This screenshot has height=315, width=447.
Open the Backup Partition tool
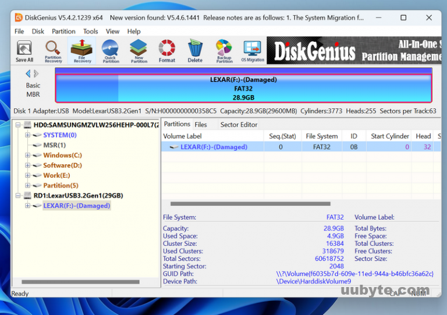tap(224, 51)
